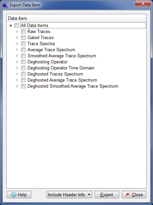
Task: Expand the Deghosted Traces Spectrum node
Action: (x=17, y=74)
